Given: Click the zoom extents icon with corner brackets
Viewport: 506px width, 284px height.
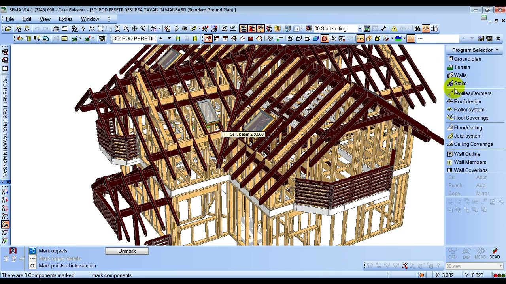Looking at the screenshot, I should coord(100,28).
